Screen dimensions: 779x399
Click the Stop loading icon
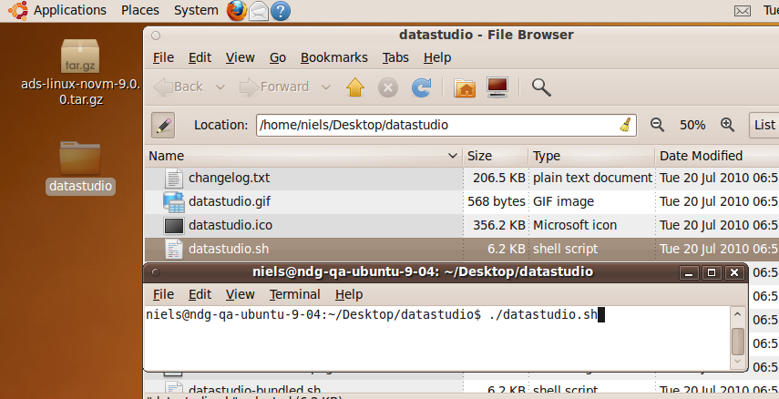[x=388, y=87]
